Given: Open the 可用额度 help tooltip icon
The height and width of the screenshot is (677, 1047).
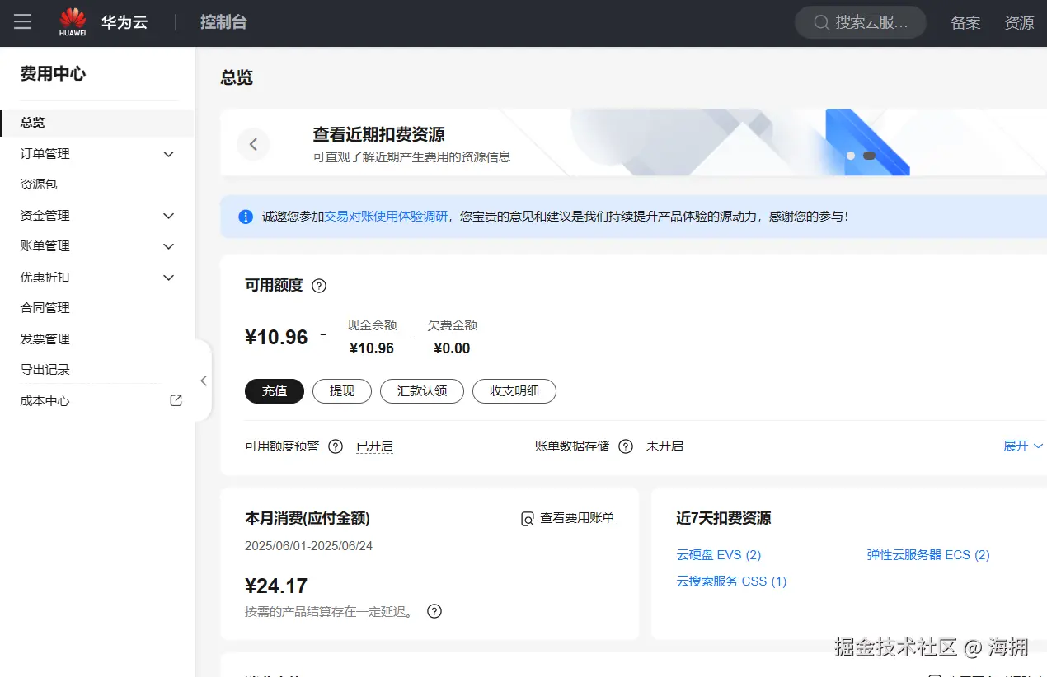Looking at the screenshot, I should (320, 286).
